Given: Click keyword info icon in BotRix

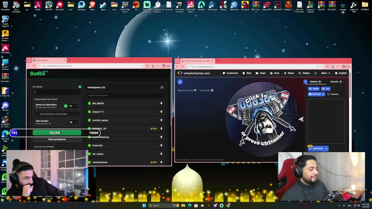Looking at the screenshot, I should point(80,87).
